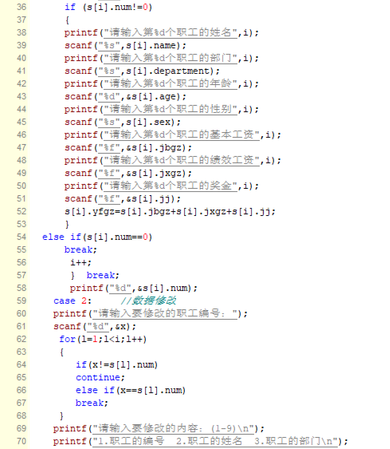This screenshot has width=390, height=449.
Task: Click 'scanf("%f",&s[i].jj);' line
Action: coord(122,199)
